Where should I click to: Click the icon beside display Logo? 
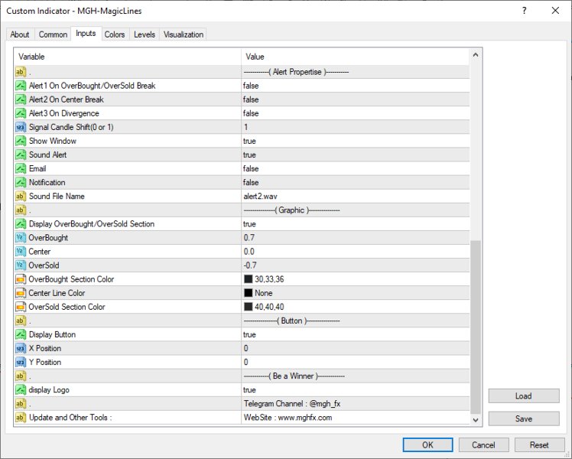(21, 390)
